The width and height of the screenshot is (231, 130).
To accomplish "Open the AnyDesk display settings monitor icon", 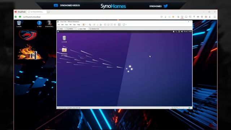I will [186, 17].
